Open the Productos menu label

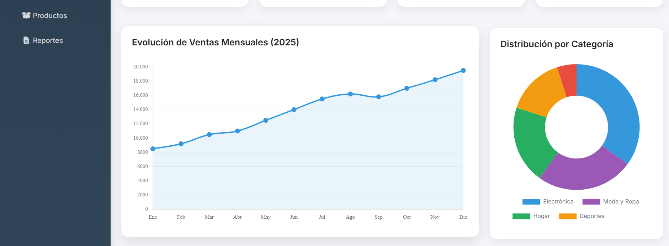50,16
